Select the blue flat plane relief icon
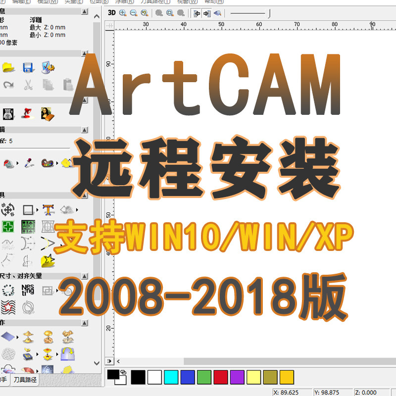Viewport: 396px width, 396px height. coord(8,337)
